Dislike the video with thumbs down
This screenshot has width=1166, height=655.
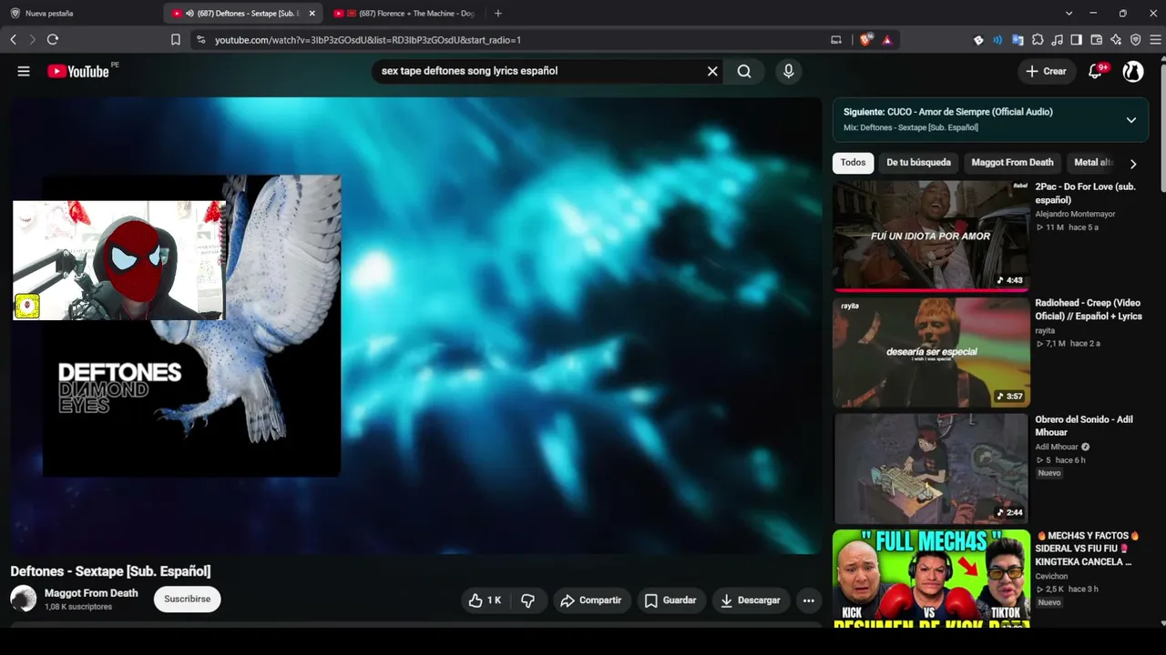(528, 600)
